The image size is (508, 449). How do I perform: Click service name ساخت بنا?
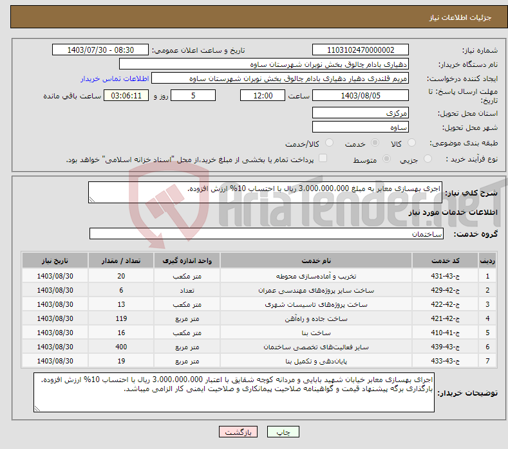316,333
